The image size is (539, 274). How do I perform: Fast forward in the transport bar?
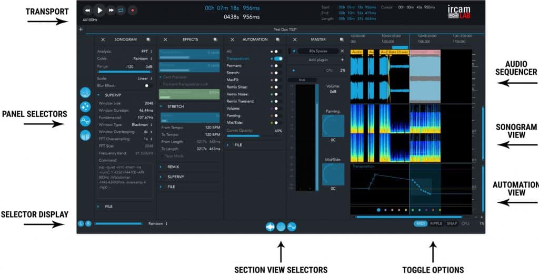coord(111,11)
